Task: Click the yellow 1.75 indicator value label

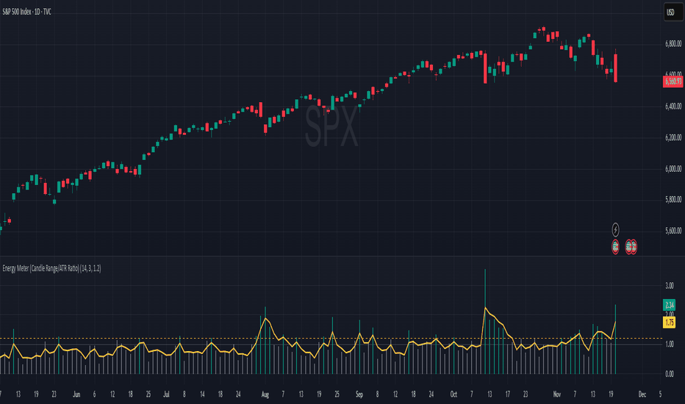Action: 669,322
